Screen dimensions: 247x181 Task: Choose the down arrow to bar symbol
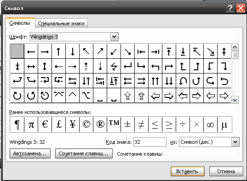pyautogui.click(x=183, y=51)
